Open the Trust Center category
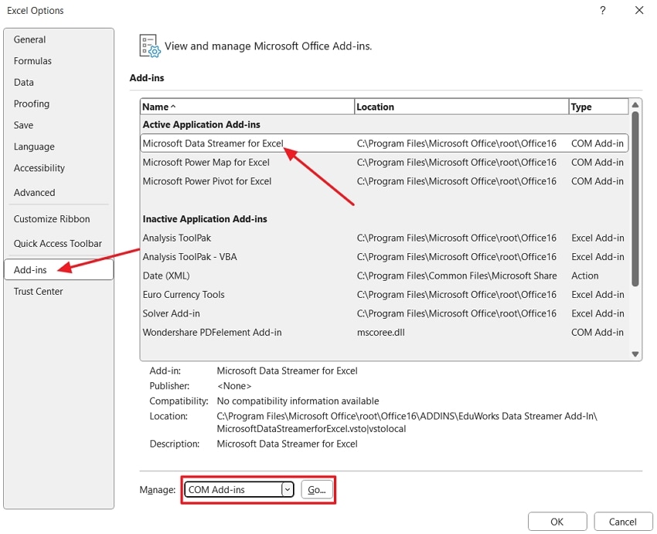Image resolution: width=657 pixels, height=534 pixels. (x=36, y=291)
